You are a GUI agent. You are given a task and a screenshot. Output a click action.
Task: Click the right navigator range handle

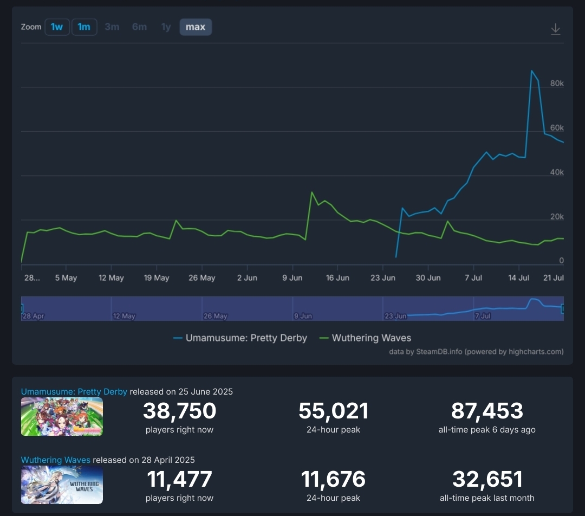563,308
